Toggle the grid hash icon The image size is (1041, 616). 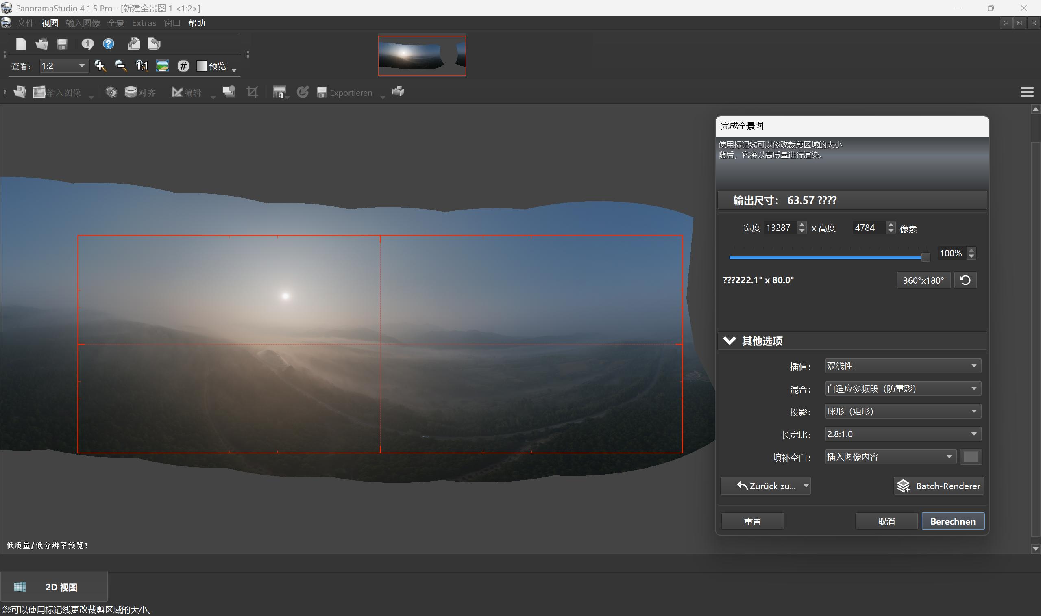183,65
